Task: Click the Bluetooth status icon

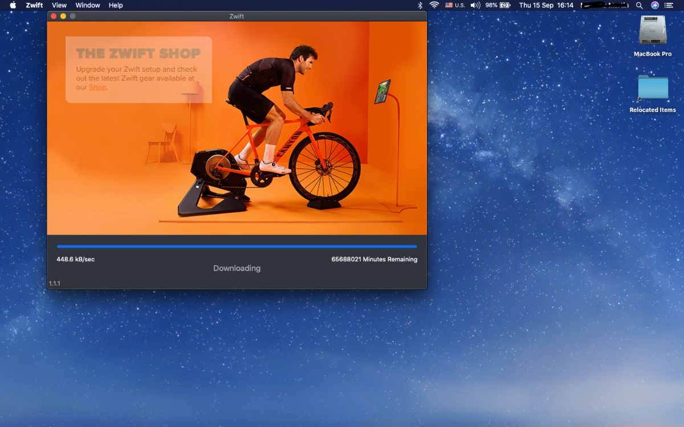Action: point(421,5)
